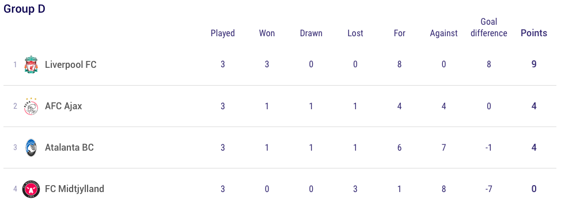Click the Group D heading
Viewport: 561px width, 207px height.
coord(24,9)
